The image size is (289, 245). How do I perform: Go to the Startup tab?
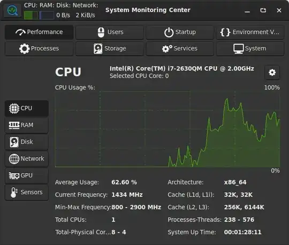[x=180, y=32]
